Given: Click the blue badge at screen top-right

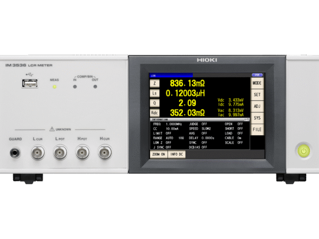Looking at the screenshot, I should click(257, 75).
